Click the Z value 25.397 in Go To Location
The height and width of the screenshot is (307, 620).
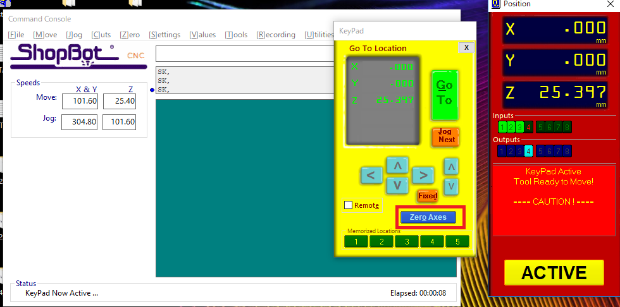[x=395, y=100]
